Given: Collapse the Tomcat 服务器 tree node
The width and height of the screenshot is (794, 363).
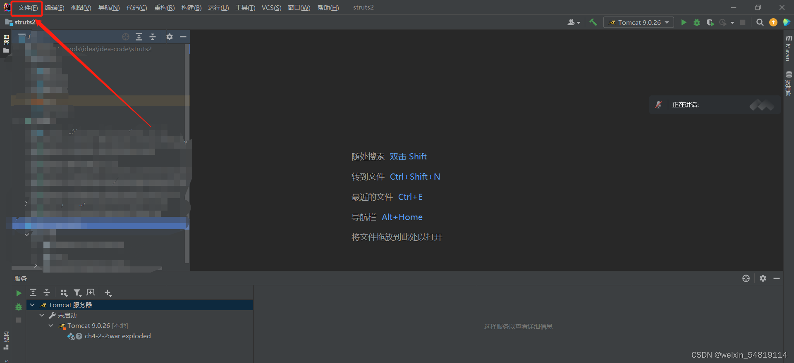Looking at the screenshot, I should tap(32, 305).
